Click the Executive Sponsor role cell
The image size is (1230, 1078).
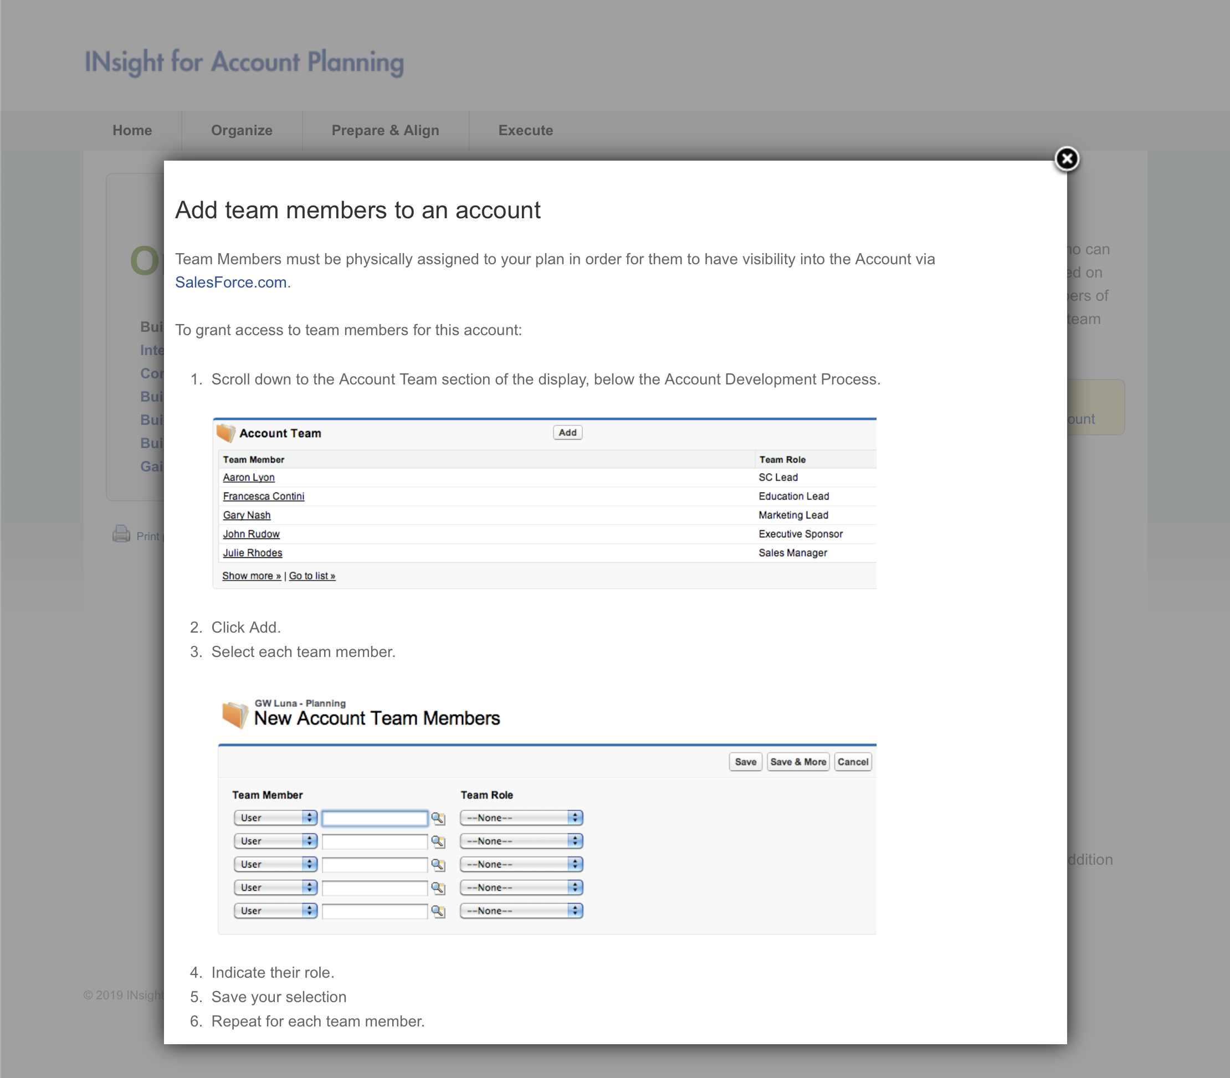(801, 533)
